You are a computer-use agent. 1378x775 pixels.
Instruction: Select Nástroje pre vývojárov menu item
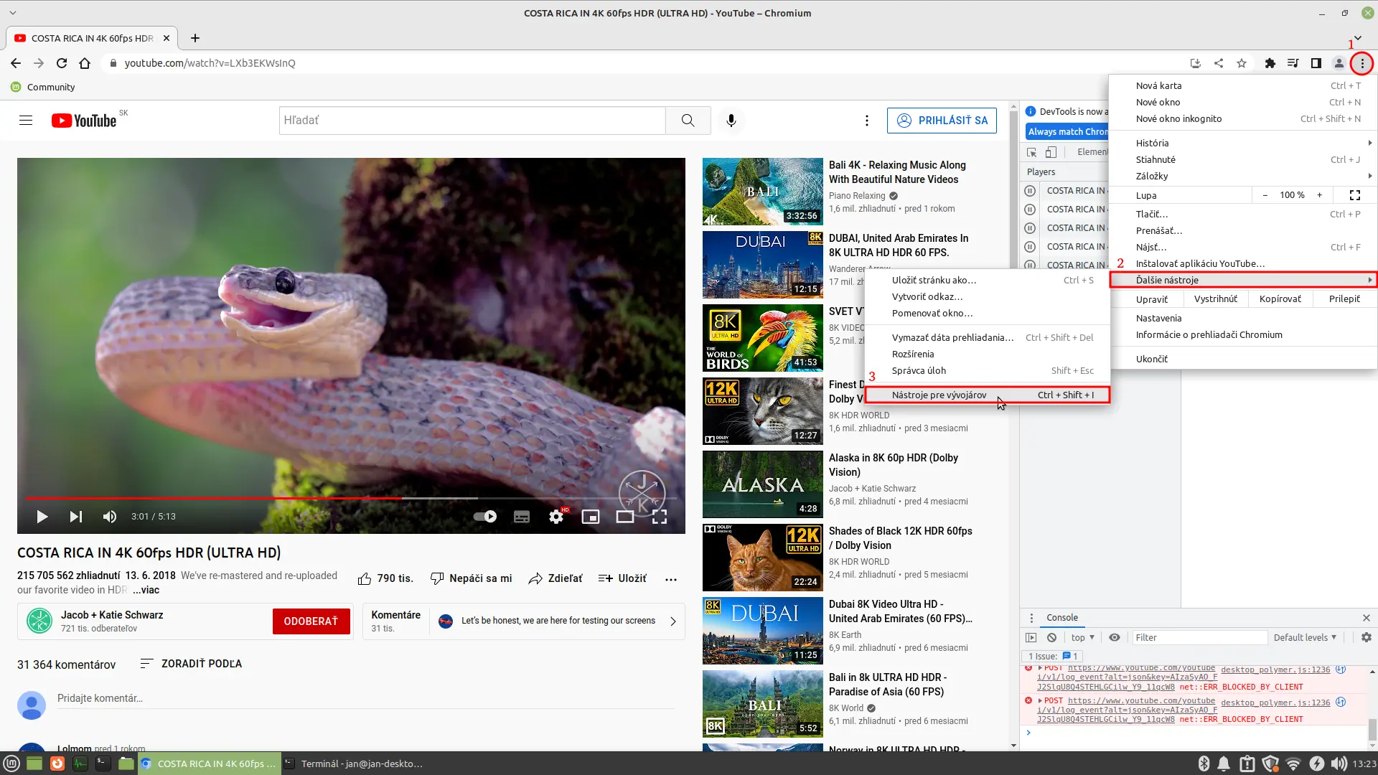(x=988, y=395)
